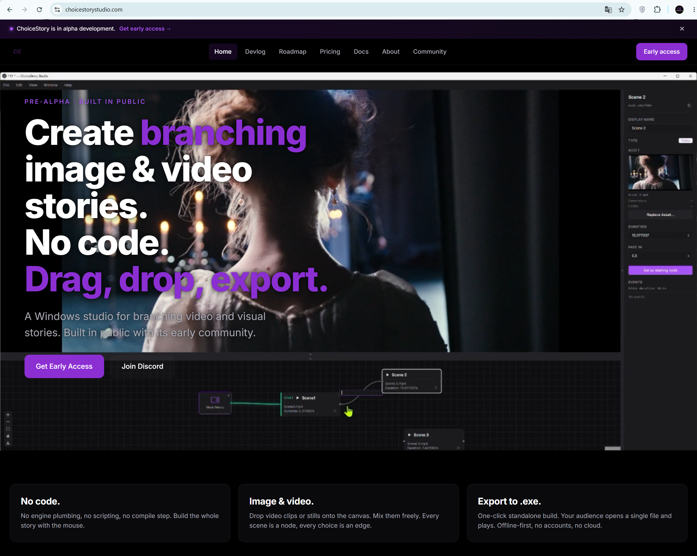Image resolution: width=697 pixels, height=556 pixels.
Task: Open the File menu in the studio preview
Action: click(x=6, y=85)
